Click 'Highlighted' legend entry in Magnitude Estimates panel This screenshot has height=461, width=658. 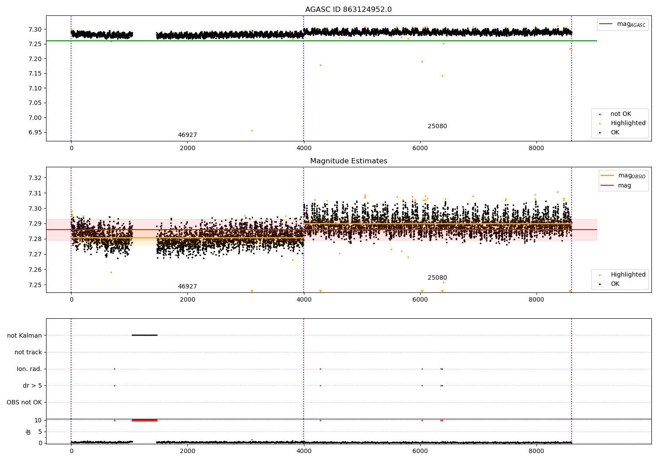[623, 275]
